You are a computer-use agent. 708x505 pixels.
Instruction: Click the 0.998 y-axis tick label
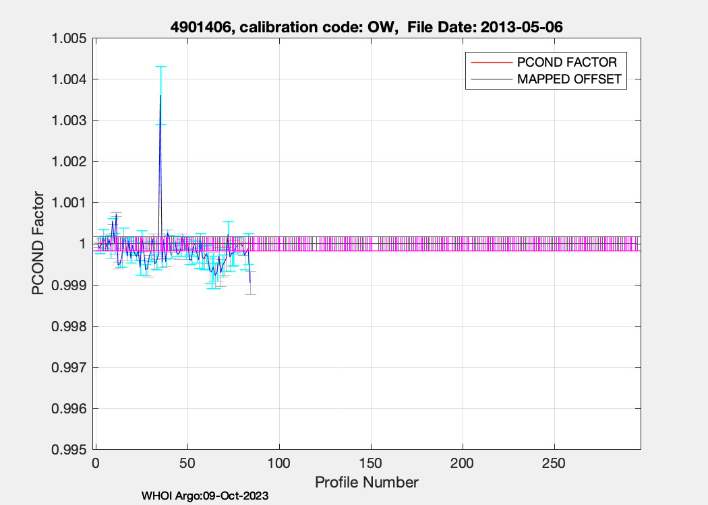pos(69,327)
